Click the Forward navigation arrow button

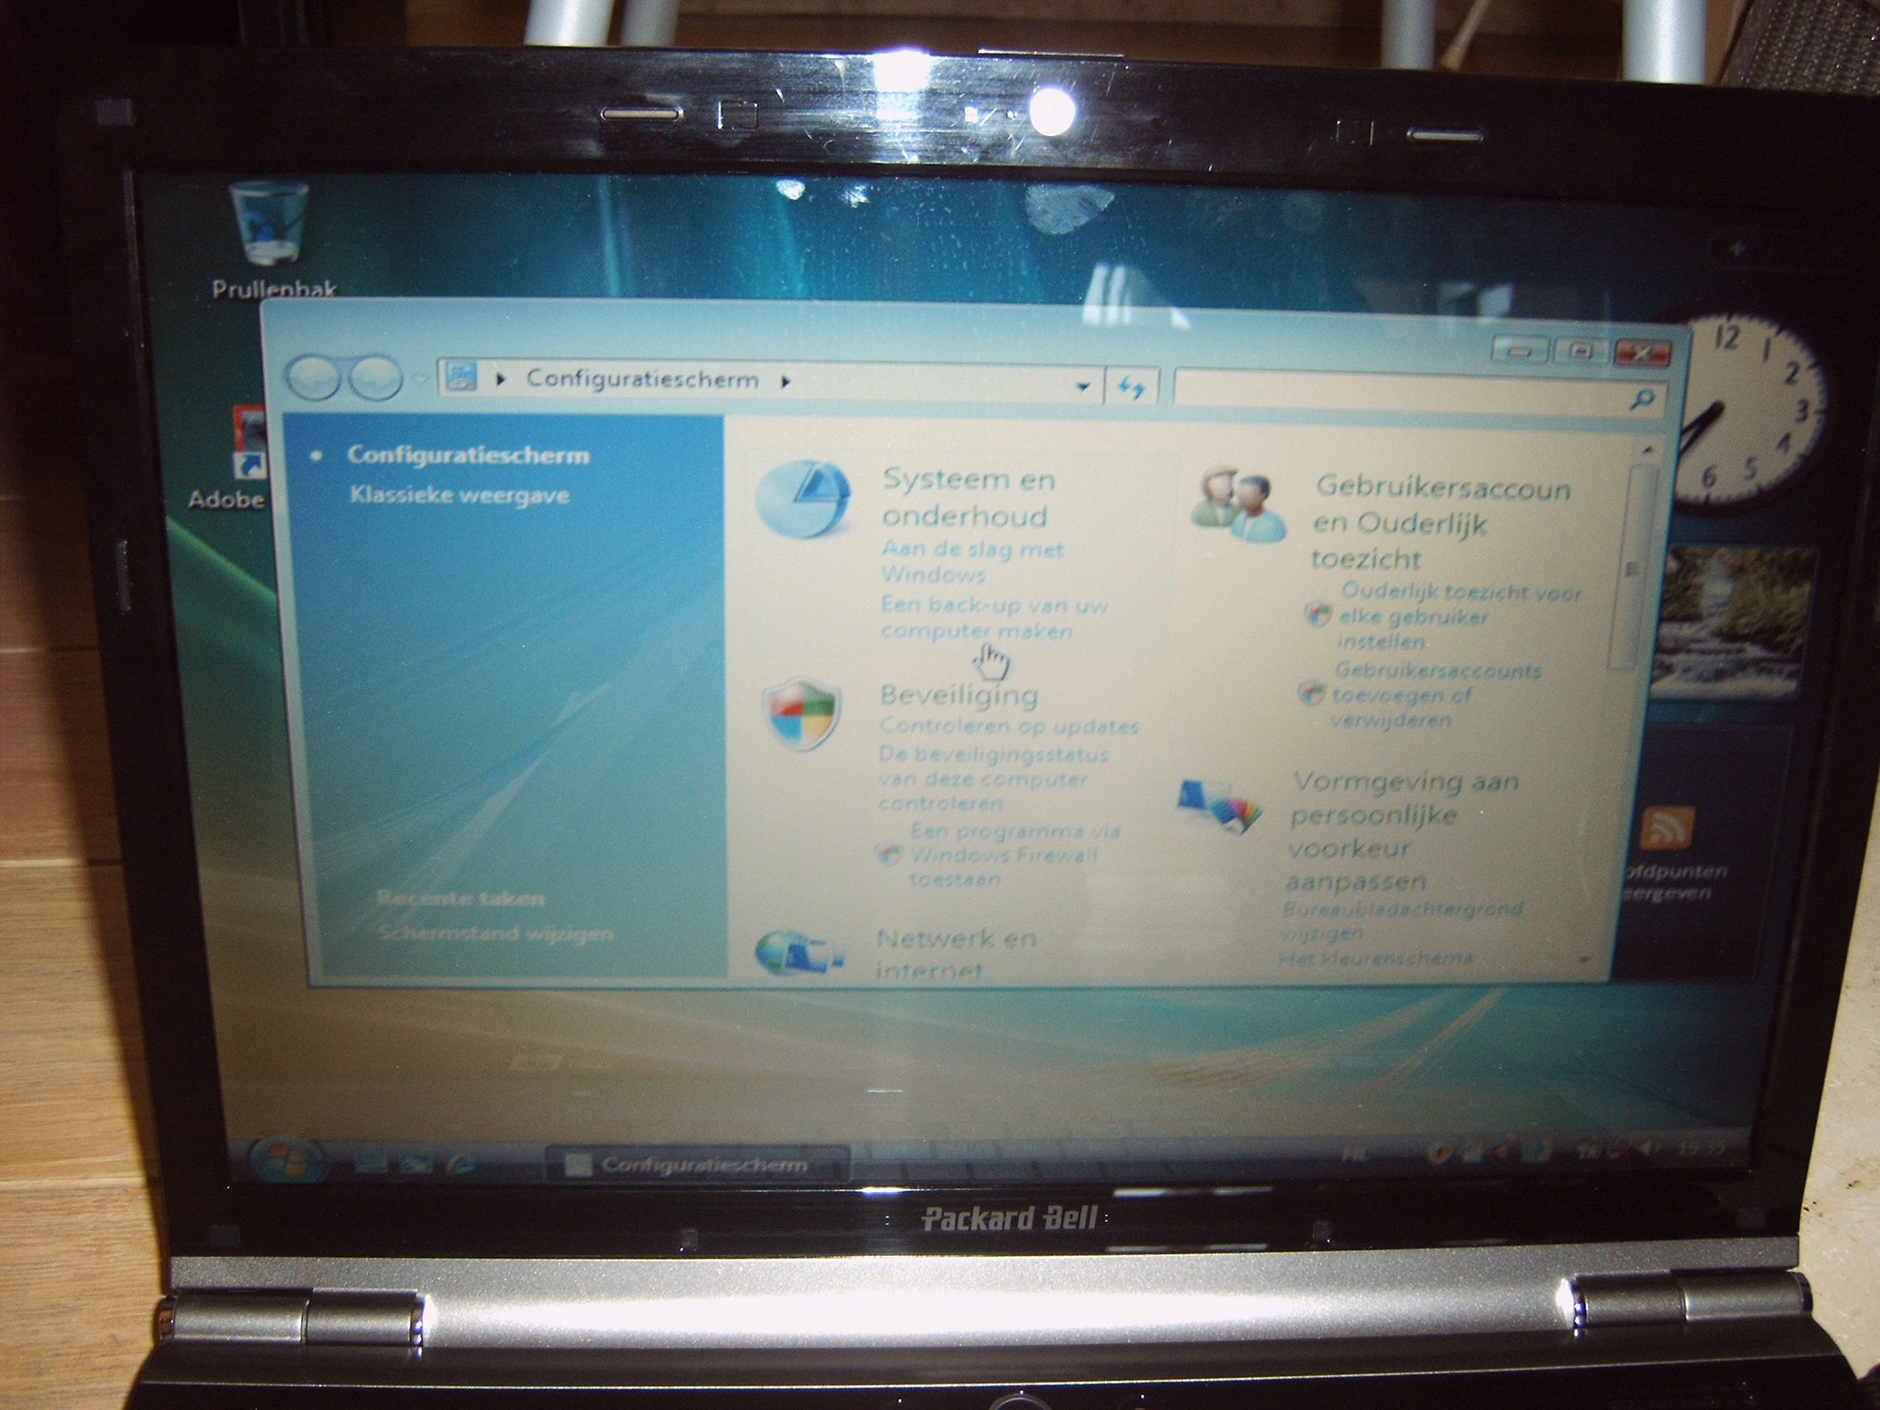coord(374,378)
